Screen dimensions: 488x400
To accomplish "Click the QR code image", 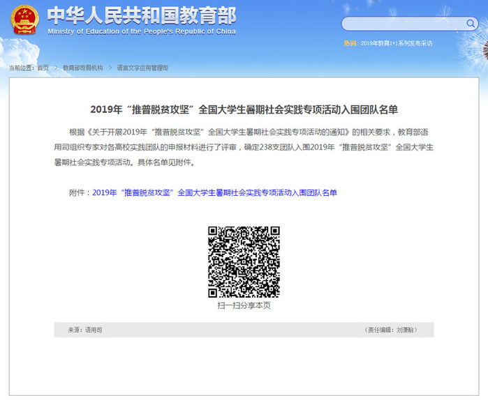I will 244,262.
